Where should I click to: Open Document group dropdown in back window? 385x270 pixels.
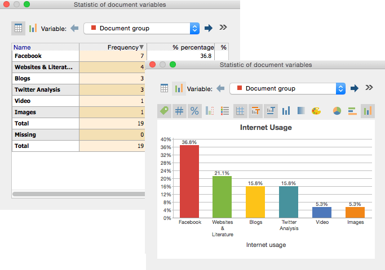point(141,28)
